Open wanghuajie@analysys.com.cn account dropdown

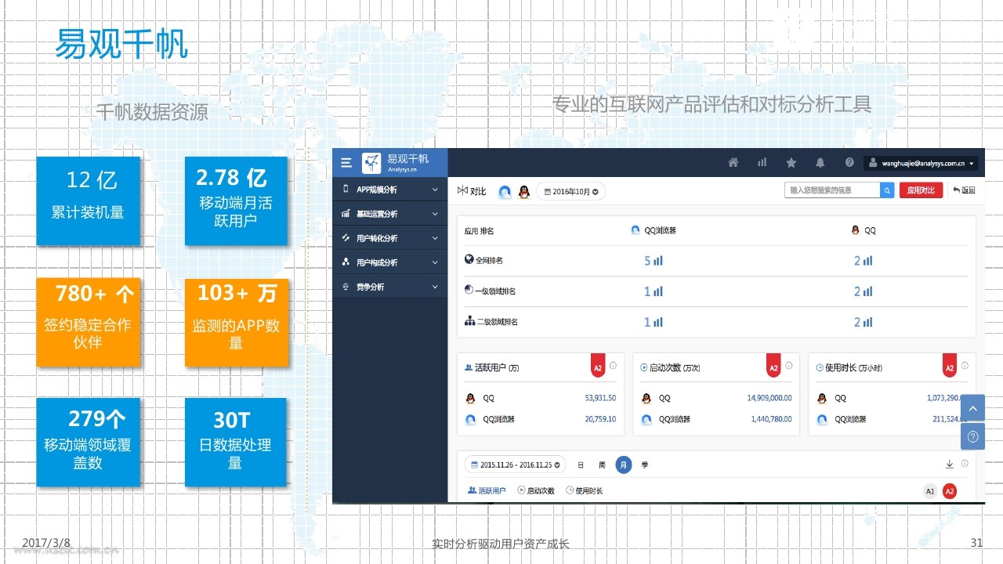pos(921,164)
